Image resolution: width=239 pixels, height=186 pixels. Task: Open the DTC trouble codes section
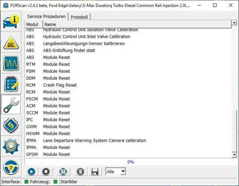tap(11, 43)
